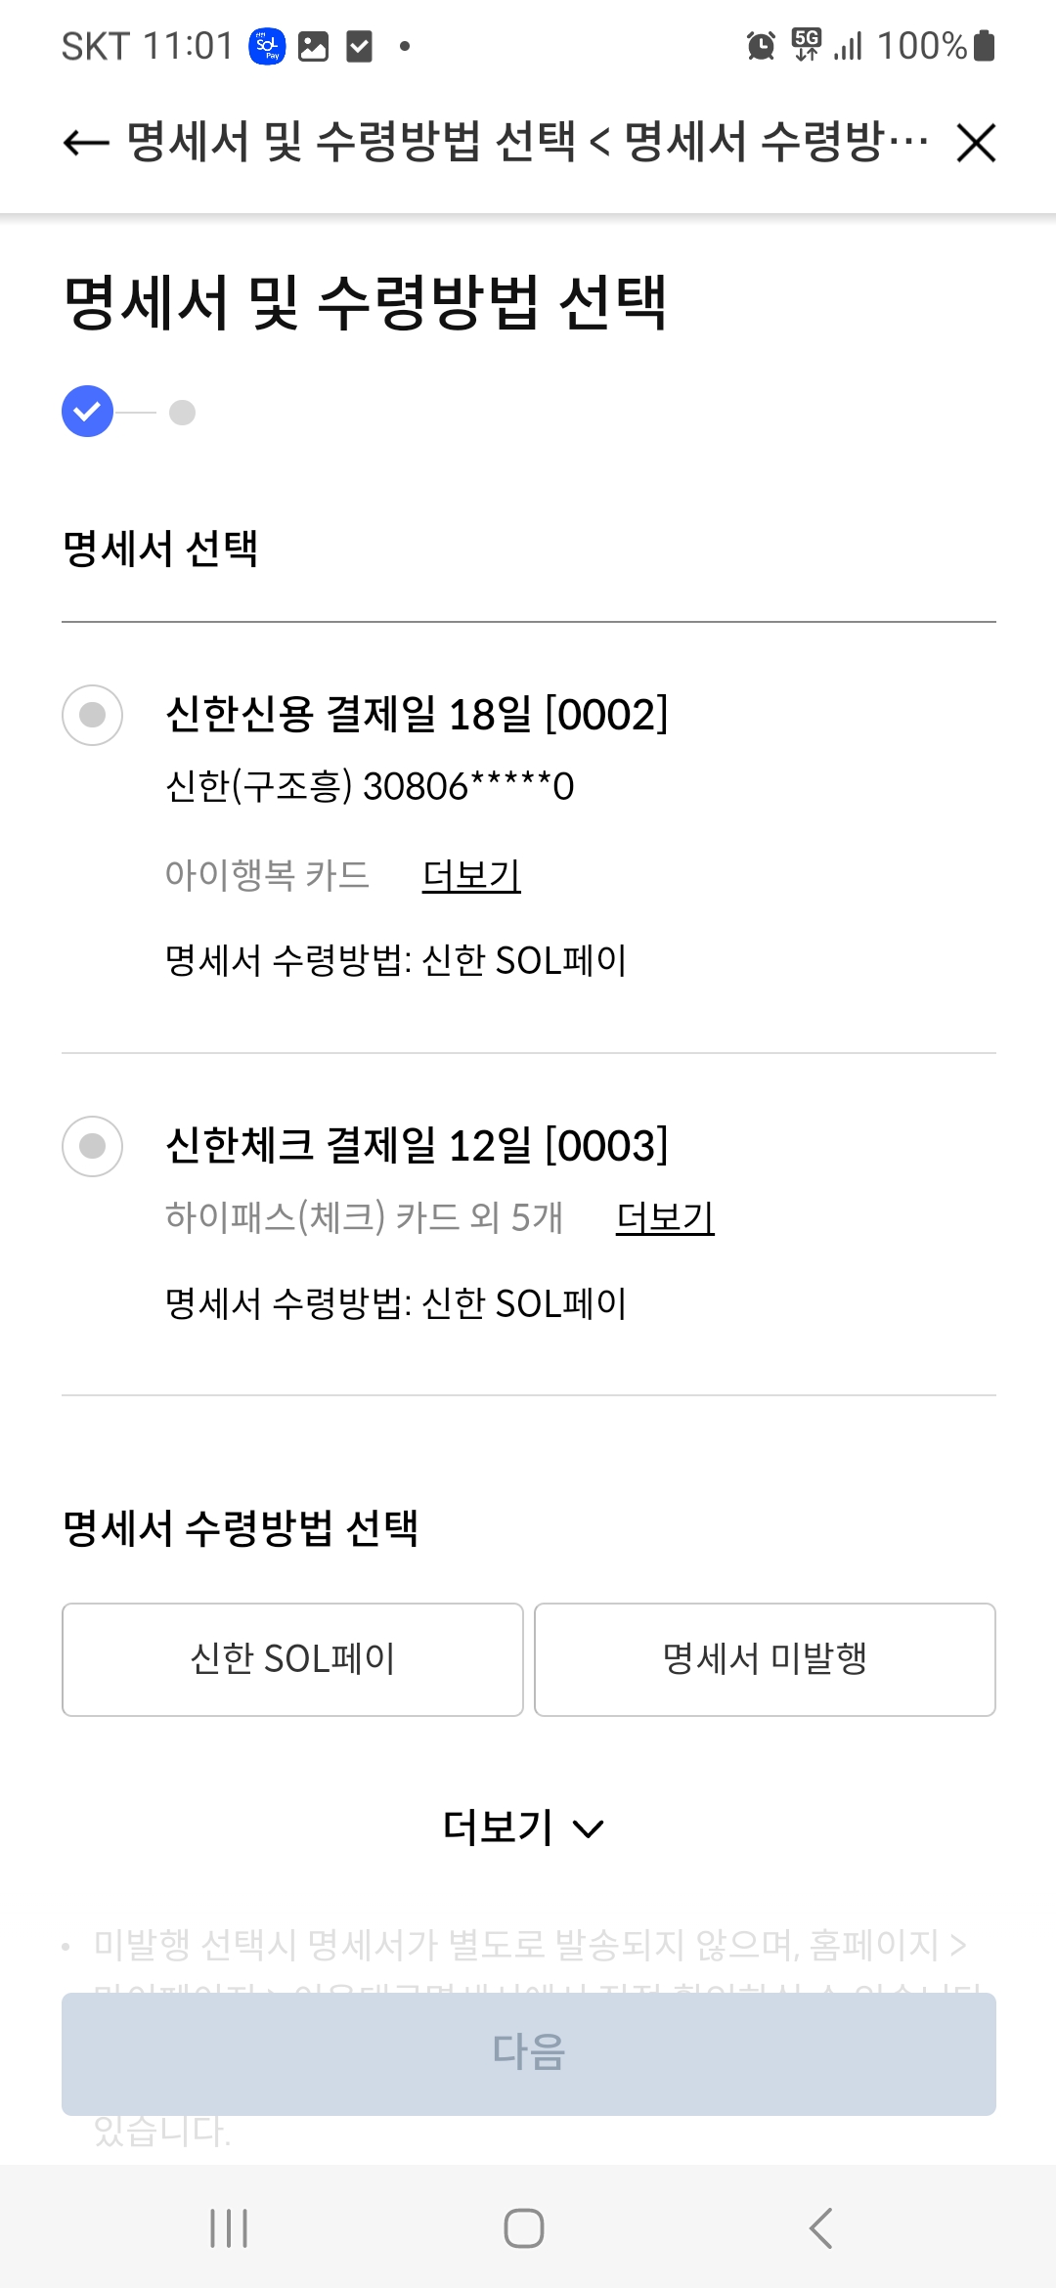Open Android recent apps navigation button
The width and height of the screenshot is (1056, 2288).
[229, 2228]
